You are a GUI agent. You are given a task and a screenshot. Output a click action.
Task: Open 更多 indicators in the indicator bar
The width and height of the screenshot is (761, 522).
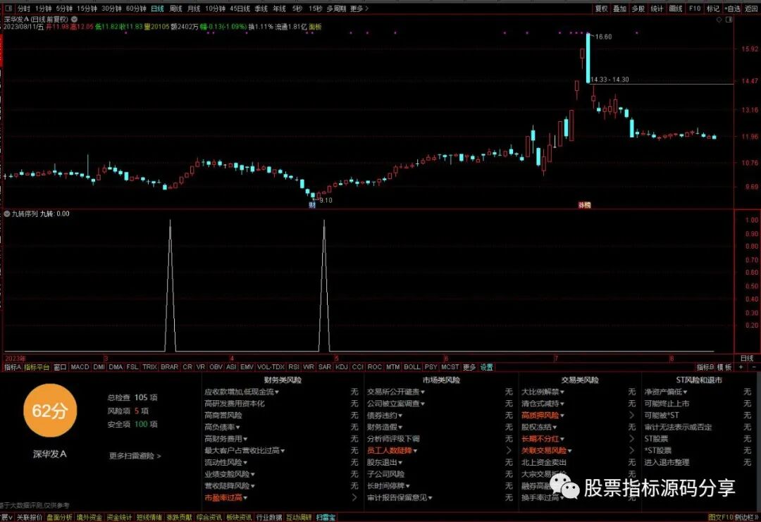pyautogui.click(x=469, y=367)
